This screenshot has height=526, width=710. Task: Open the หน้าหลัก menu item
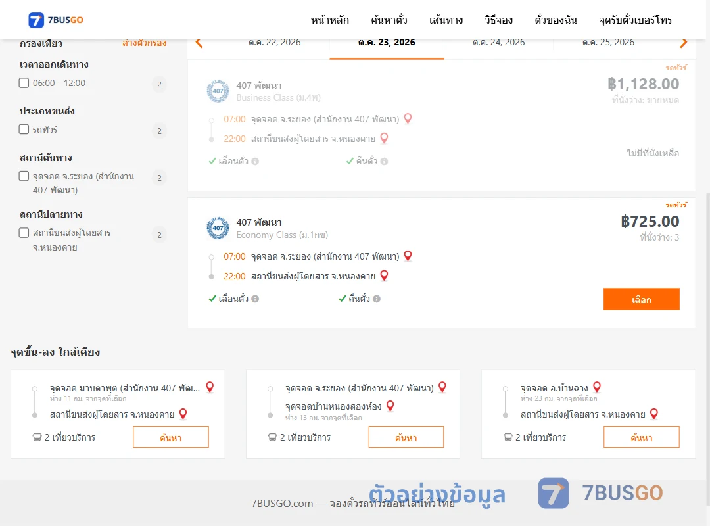(329, 20)
